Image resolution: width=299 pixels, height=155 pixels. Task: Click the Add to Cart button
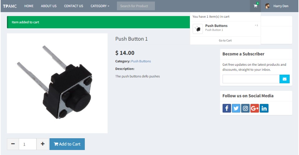[x=67, y=144]
